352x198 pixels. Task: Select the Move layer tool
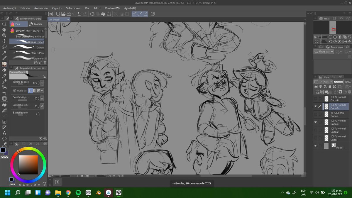coord(4,41)
